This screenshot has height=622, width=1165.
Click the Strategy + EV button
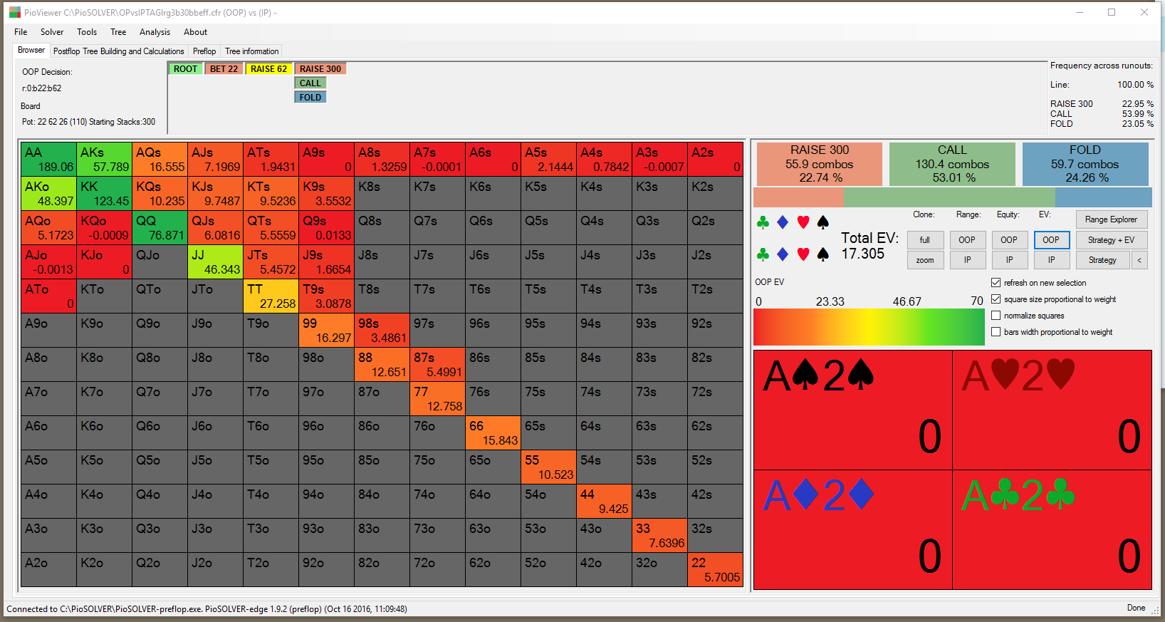click(1111, 240)
